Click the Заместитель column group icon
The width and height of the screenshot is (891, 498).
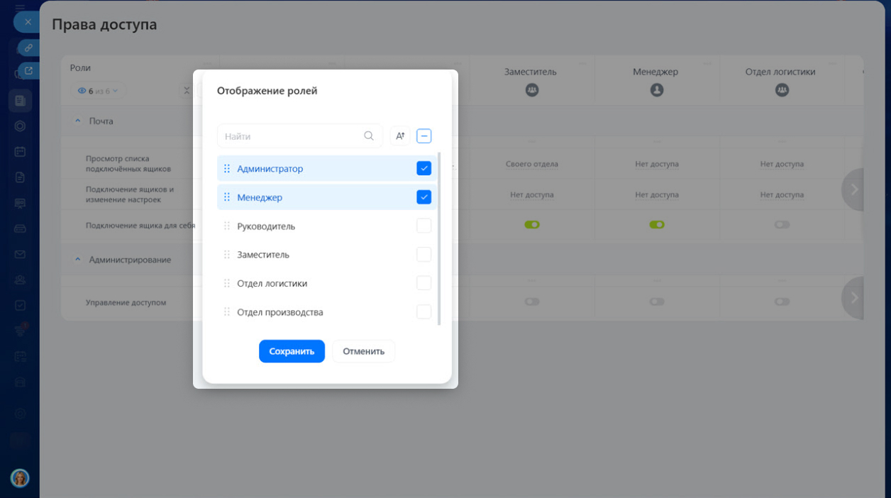pos(532,90)
